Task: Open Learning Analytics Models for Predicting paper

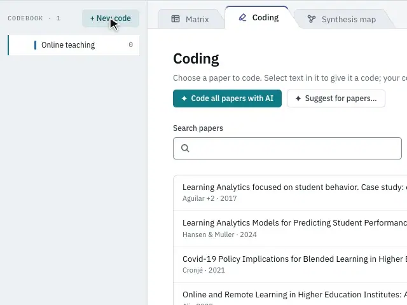Action: (290, 229)
